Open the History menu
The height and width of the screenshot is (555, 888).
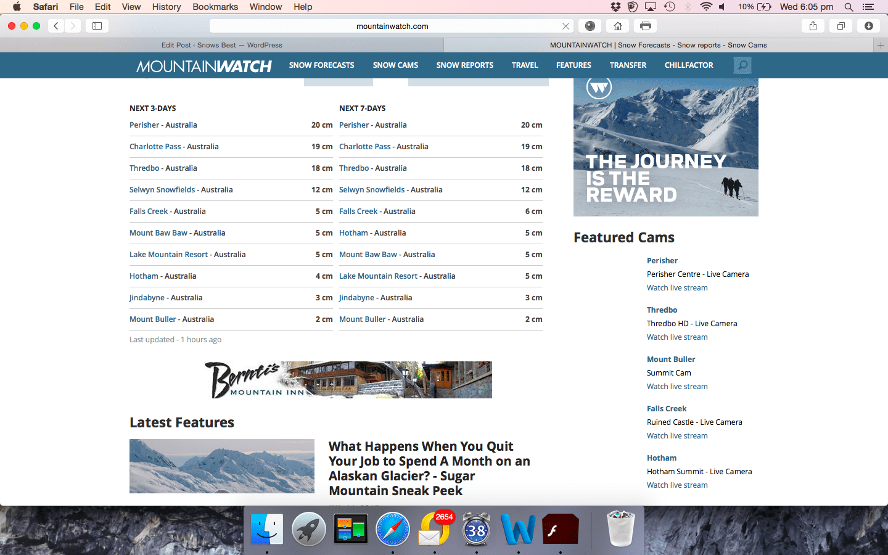click(166, 7)
